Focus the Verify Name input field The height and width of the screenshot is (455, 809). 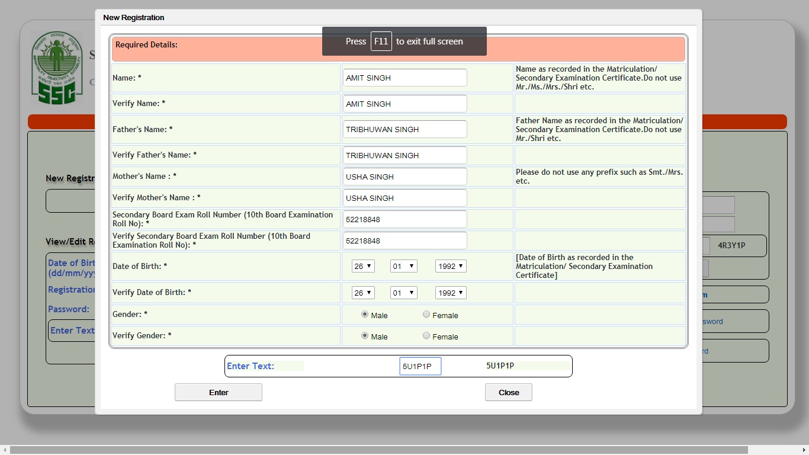point(405,104)
